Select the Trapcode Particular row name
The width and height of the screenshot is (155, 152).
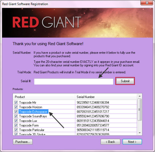click(32, 130)
